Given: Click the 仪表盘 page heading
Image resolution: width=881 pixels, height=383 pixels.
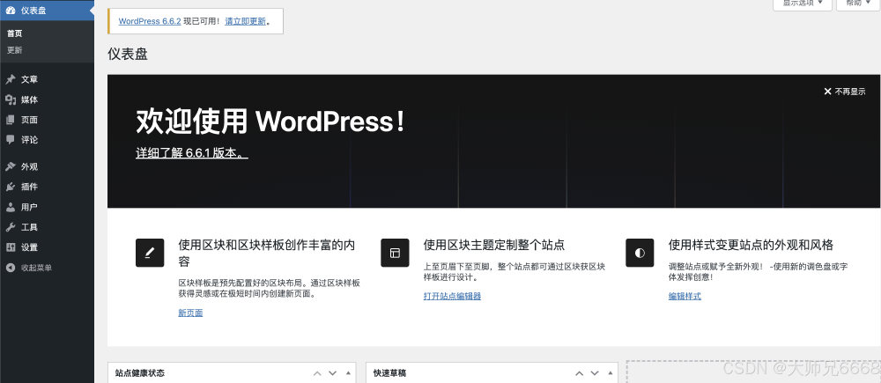Looking at the screenshot, I should click(x=128, y=55).
